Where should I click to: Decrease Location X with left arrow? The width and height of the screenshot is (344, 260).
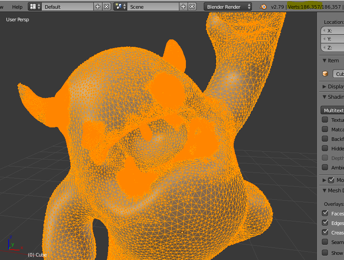click(324, 31)
